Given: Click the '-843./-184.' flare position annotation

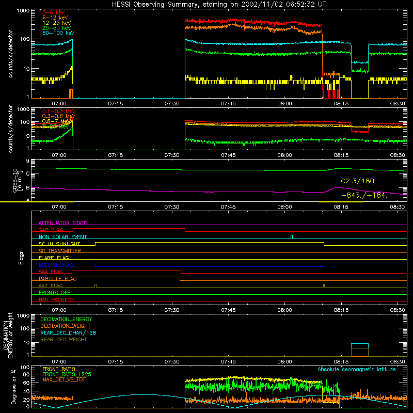Looking at the screenshot, I should (364, 196).
